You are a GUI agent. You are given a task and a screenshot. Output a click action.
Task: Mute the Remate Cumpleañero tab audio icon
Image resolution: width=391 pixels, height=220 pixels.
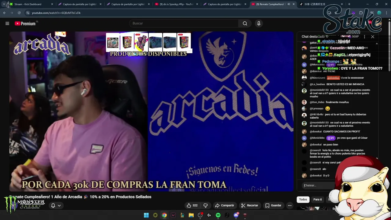[289, 4]
